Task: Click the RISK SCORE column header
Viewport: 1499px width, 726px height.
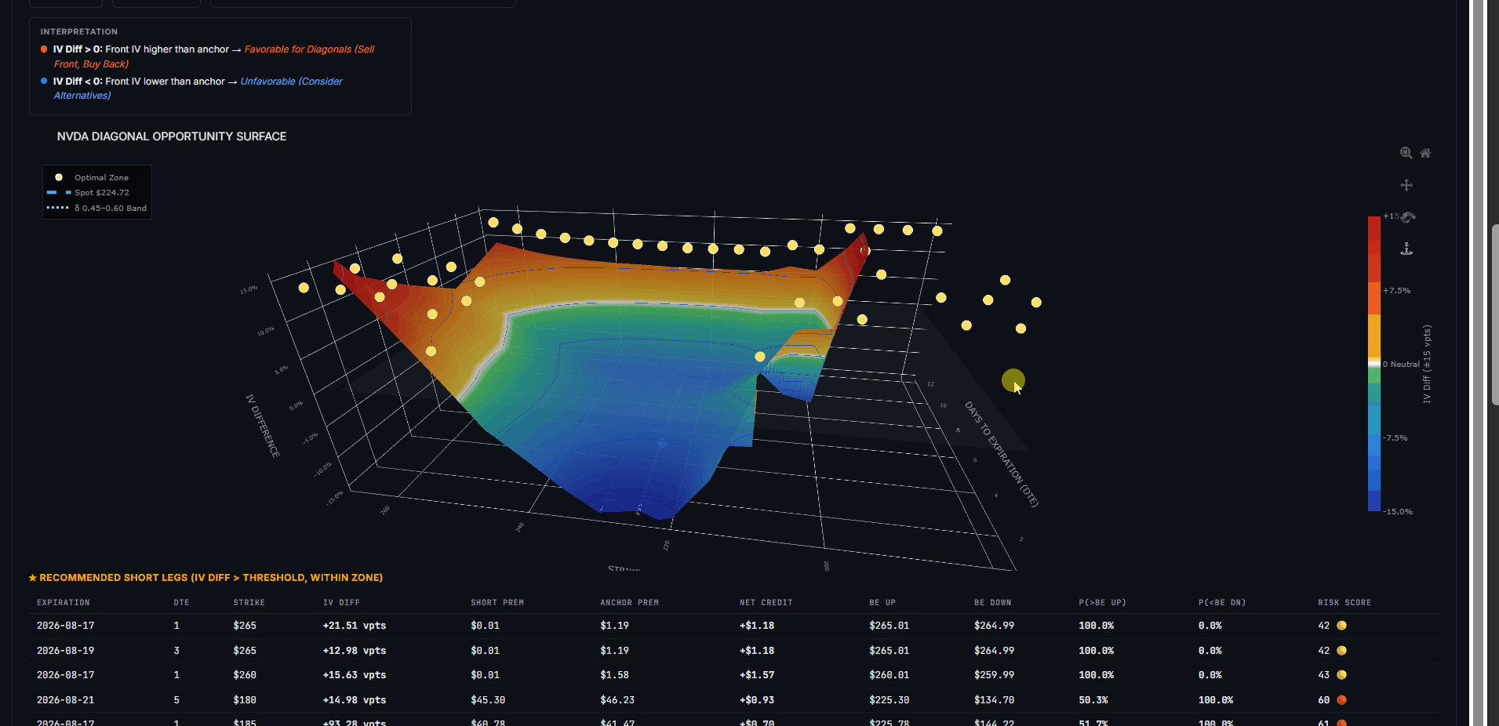Action: coord(1344,603)
